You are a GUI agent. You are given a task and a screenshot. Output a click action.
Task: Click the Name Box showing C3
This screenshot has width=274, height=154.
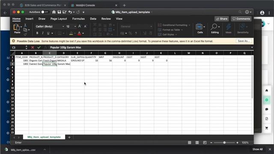click(x=18, y=47)
